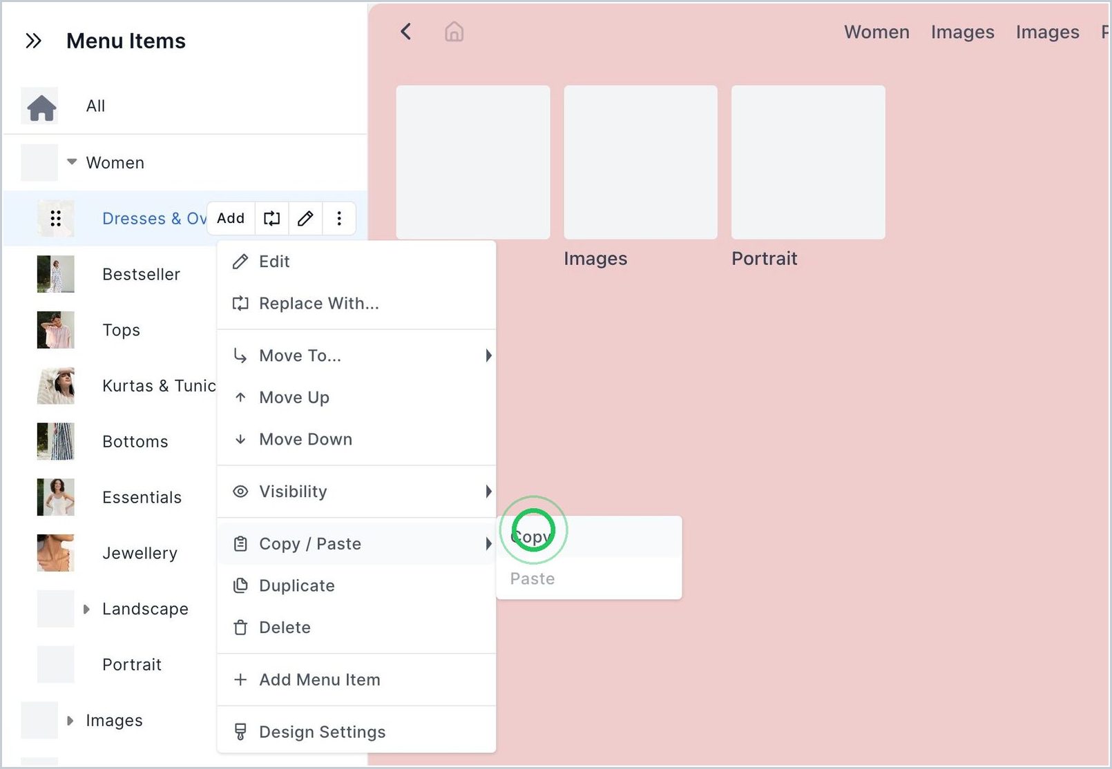Click the first unlabeled preview card

tap(473, 162)
